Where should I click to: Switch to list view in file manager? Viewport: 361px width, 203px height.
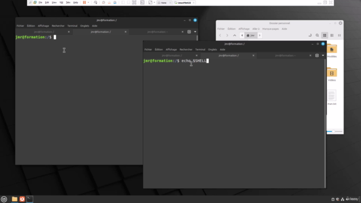coord(332,36)
